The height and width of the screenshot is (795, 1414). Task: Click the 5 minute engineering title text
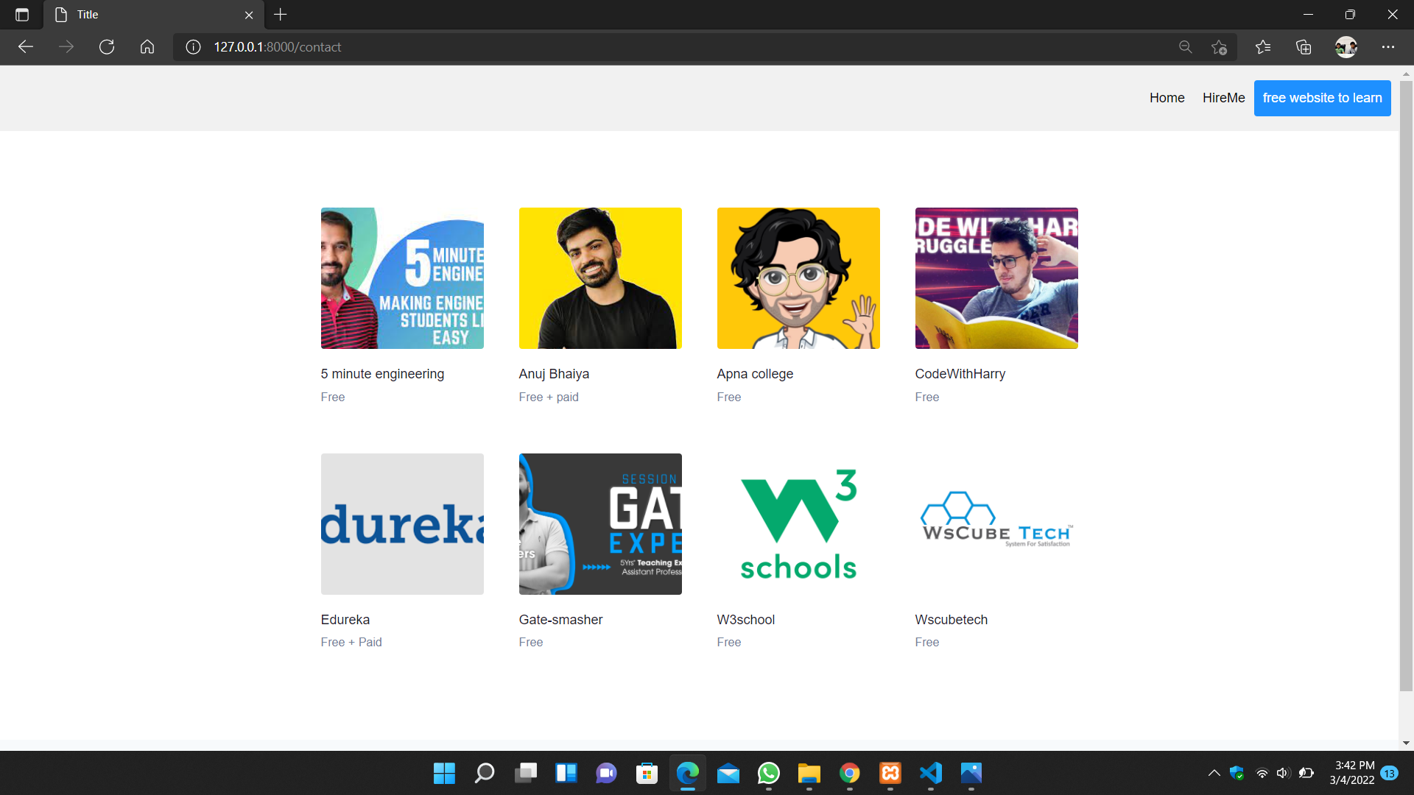(x=382, y=374)
